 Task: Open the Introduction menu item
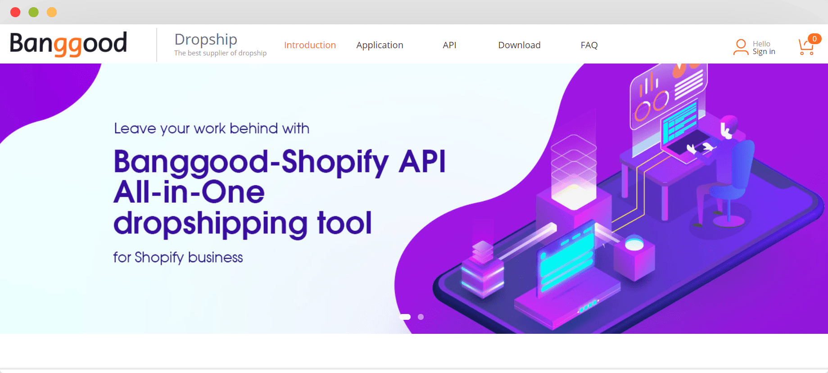310,45
